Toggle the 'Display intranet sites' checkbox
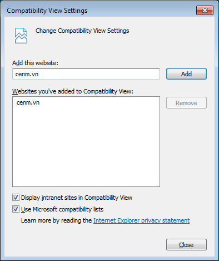This screenshot has width=219, height=261. click(16, 198)
